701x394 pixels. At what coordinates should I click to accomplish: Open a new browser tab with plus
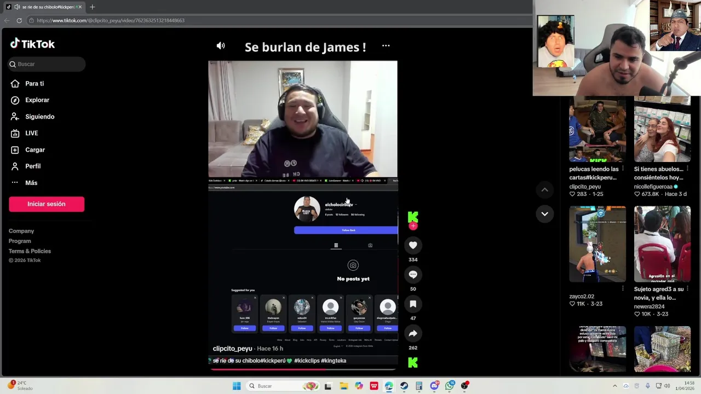pyautogui.click(x=92, y=7)
